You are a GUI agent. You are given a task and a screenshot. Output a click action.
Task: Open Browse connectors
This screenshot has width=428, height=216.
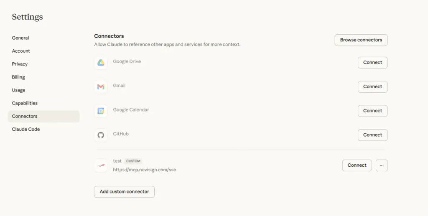(x=361, y=40)
